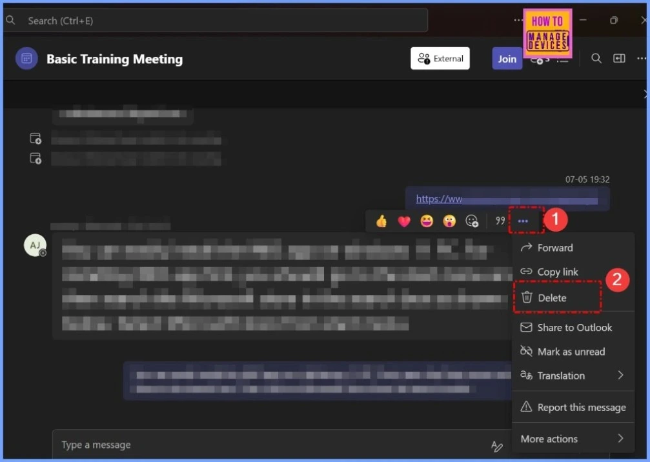Open the title bar settings ellipsis

pos(518,20)
